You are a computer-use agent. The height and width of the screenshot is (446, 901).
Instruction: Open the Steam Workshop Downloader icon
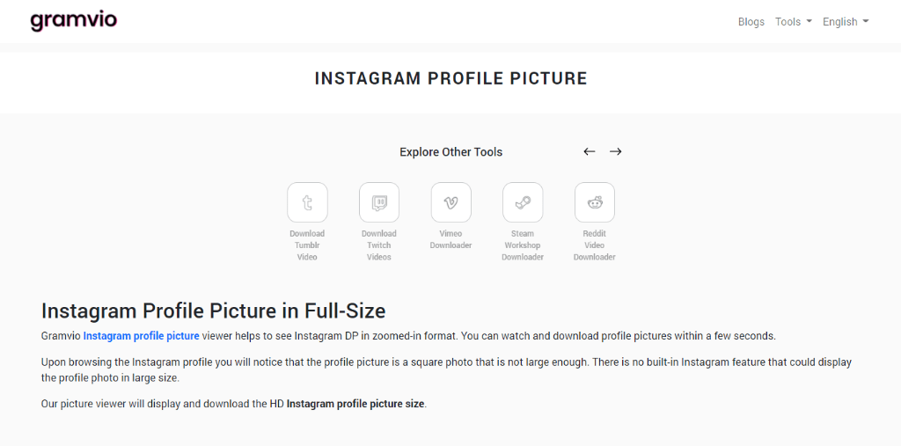(523, 202)
